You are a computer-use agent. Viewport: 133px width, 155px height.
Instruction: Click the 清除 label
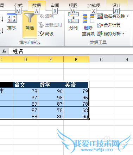pyautogui.click(x=49, y=16)
